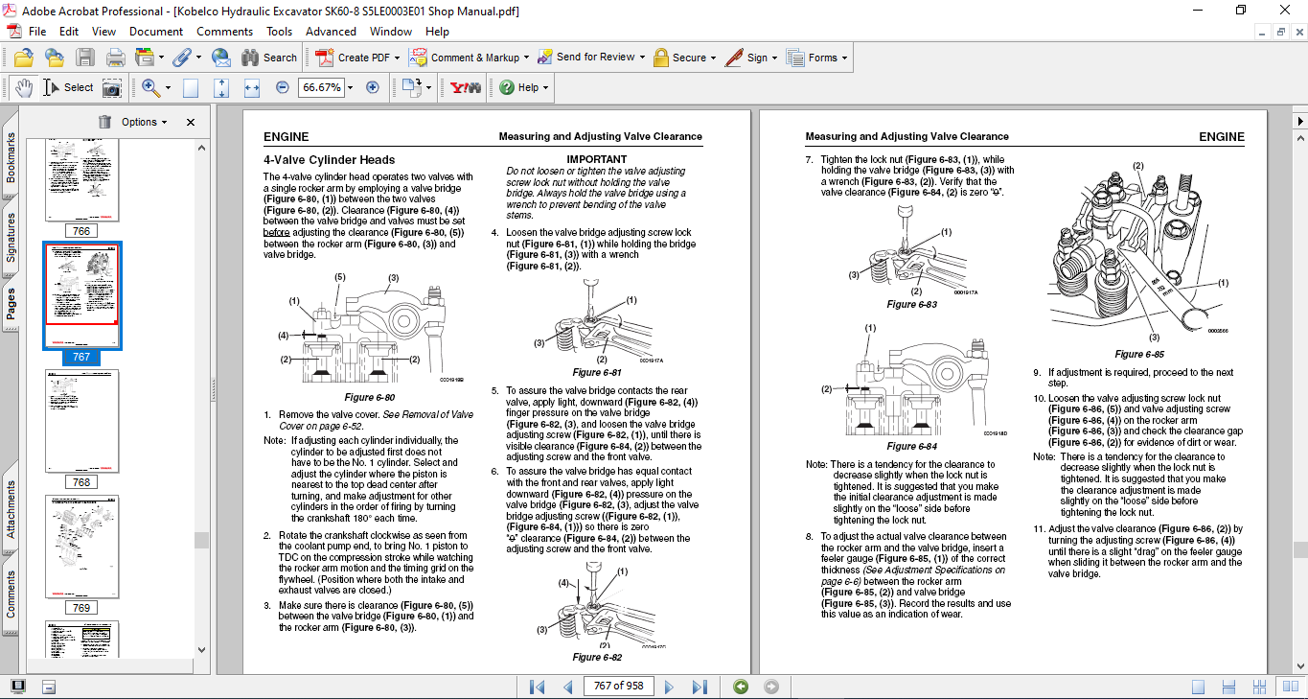The image size is (1308, 699).
Task: Save the file with floppy icon
Action: click(85, 58)
